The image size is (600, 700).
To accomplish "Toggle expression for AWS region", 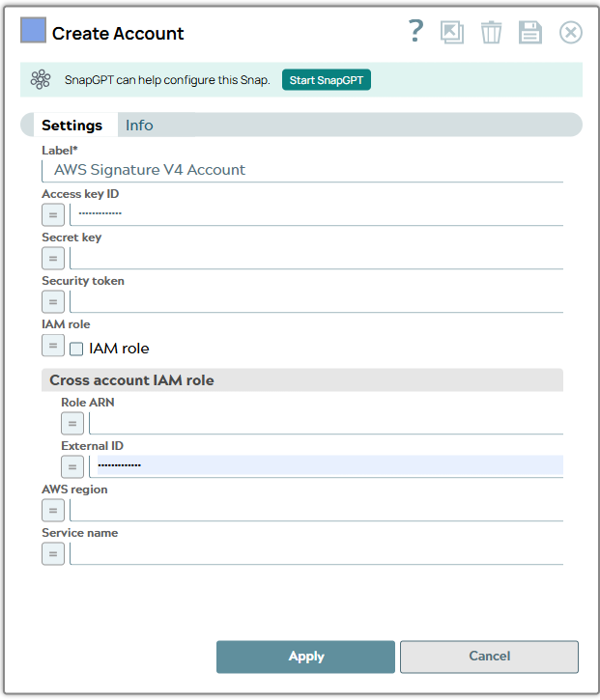I will pyautogui.click(x=53, y=510).
